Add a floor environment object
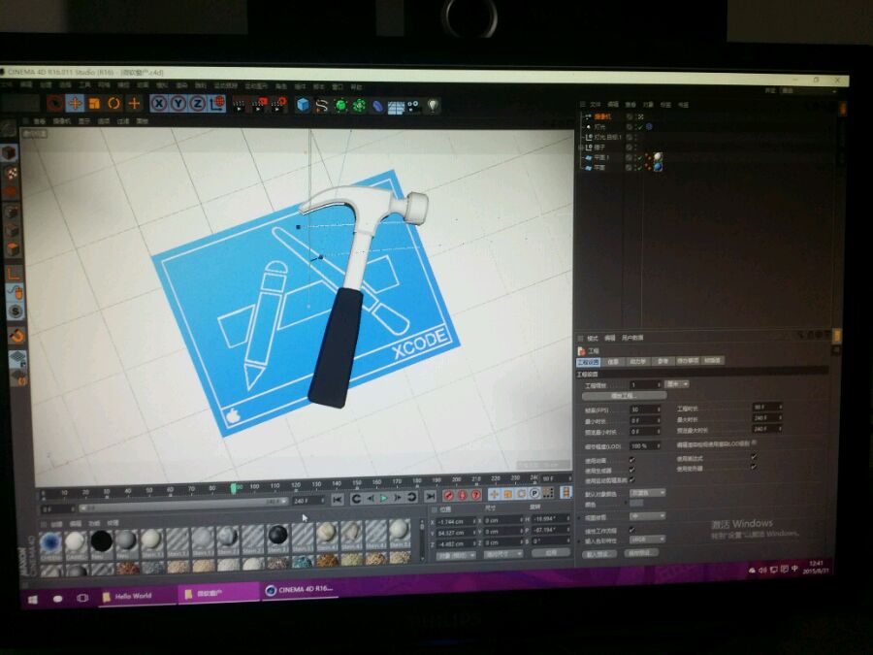The height and width of the screenshot is (655, 873). click(x=396, y=107)
